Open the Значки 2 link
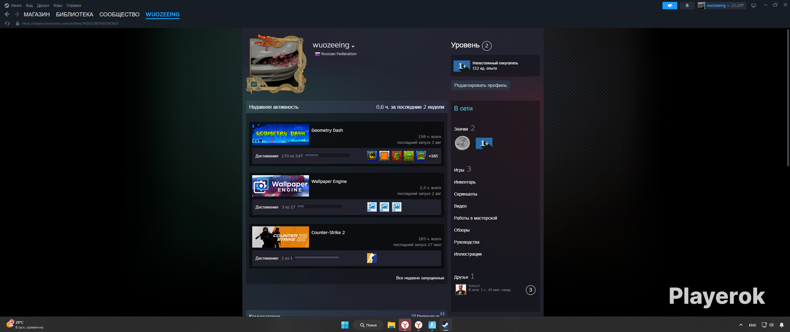 pyautogui.click(x=465, y=128)
